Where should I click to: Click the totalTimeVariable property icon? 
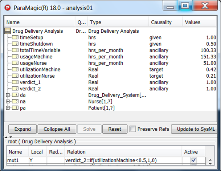[15, 50]
